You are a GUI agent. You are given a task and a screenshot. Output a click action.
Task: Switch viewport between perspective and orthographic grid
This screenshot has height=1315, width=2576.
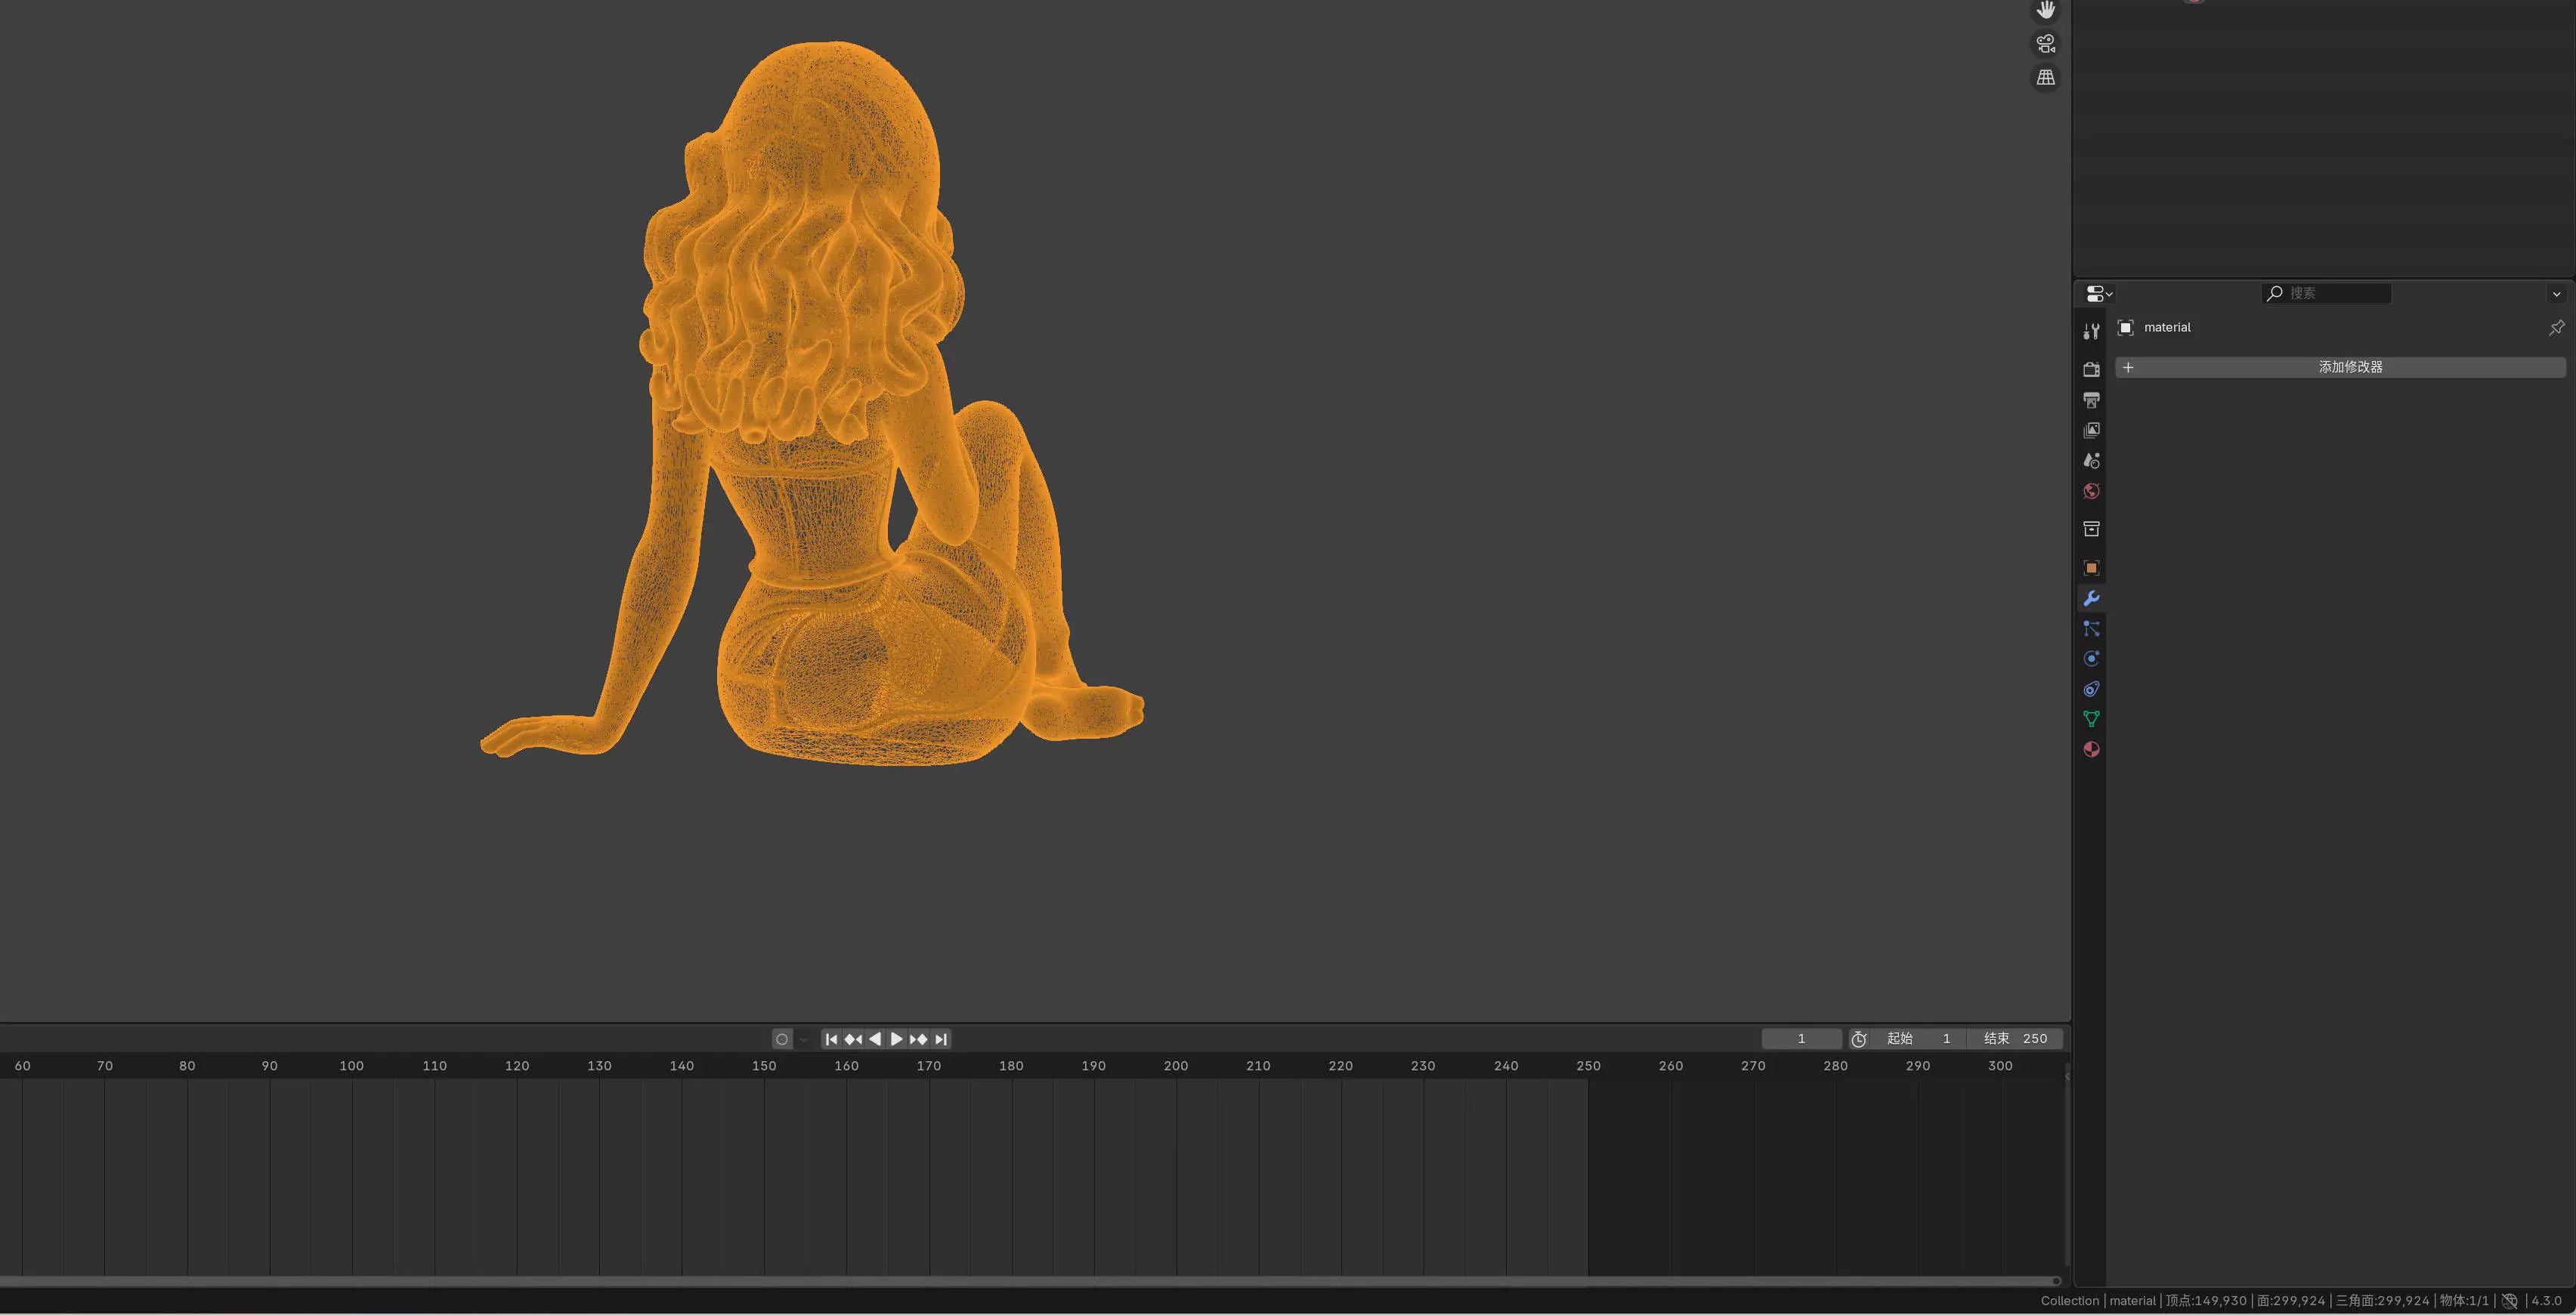[2045, 77]
